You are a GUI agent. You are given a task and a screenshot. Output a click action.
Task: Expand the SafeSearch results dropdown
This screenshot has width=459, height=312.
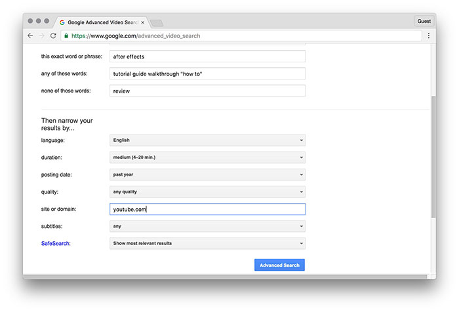coord(207,243)
